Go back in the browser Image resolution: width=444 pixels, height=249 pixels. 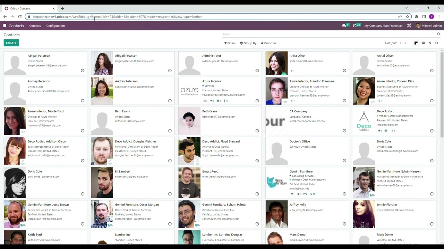(5, 17)
